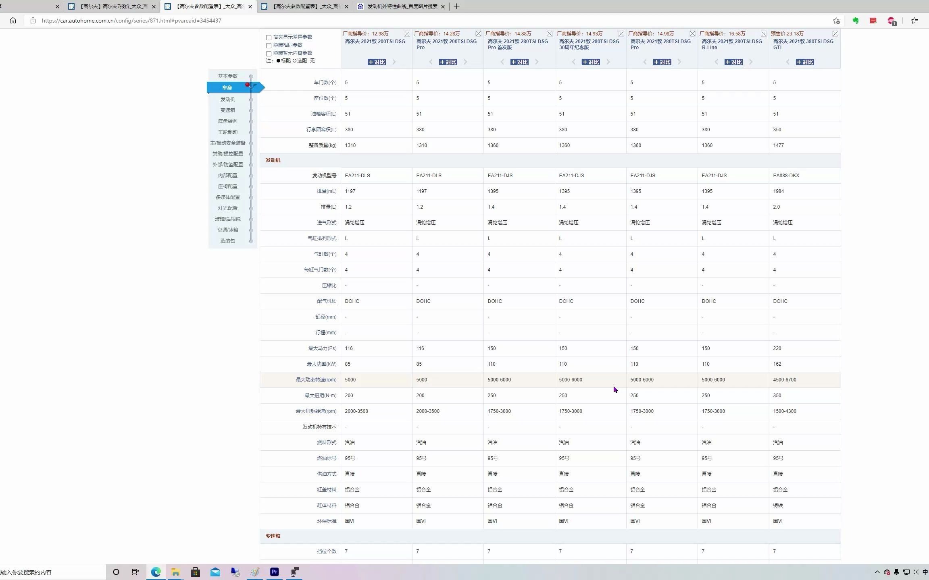Open 高尔夫 2021款 280TSI DSG R-Line link
The image size is (929, 580).
[x=732, y=44]
